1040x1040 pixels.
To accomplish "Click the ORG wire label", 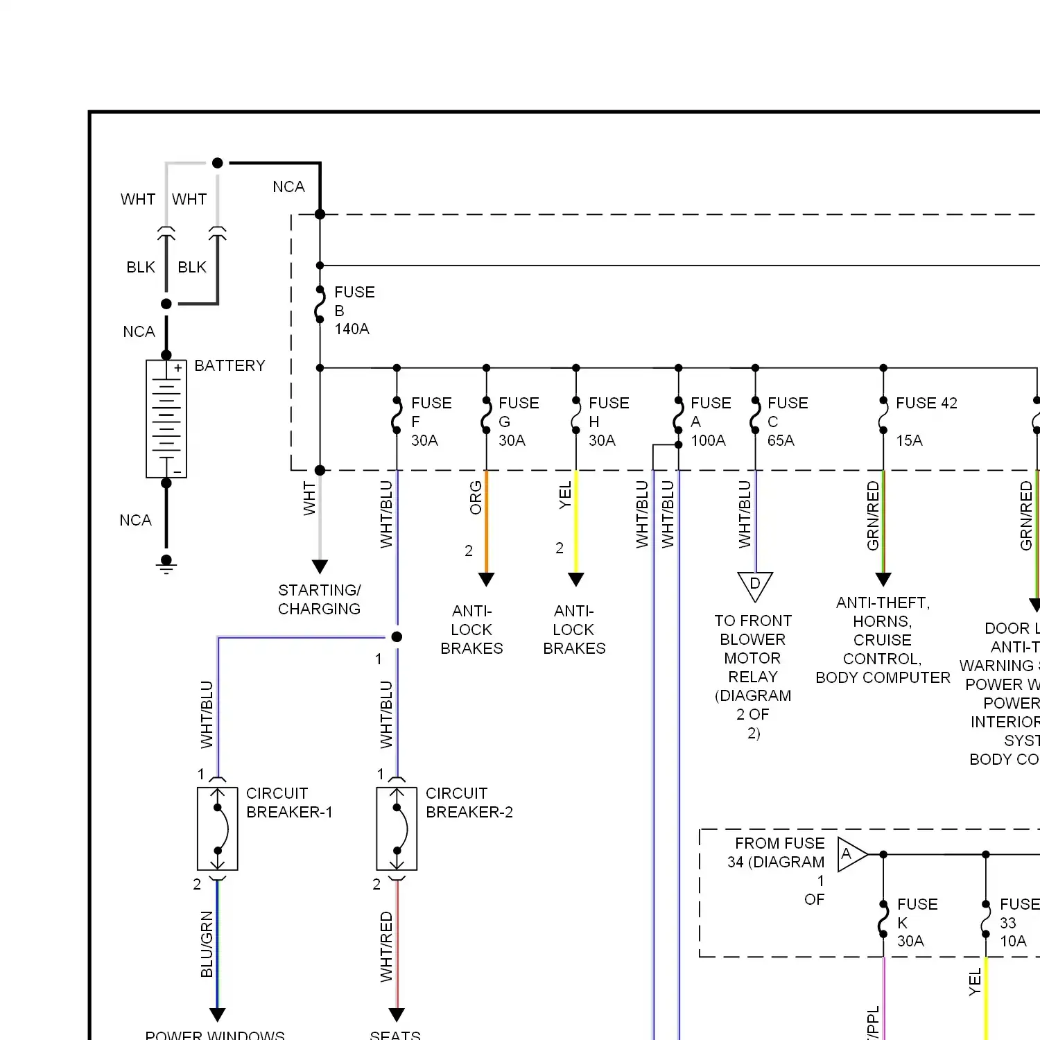I will click(476, 498).
